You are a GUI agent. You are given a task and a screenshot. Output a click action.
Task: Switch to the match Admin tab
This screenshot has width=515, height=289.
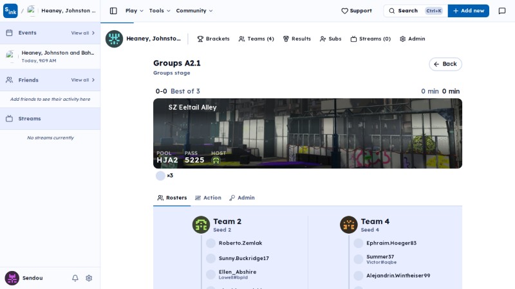242,198
